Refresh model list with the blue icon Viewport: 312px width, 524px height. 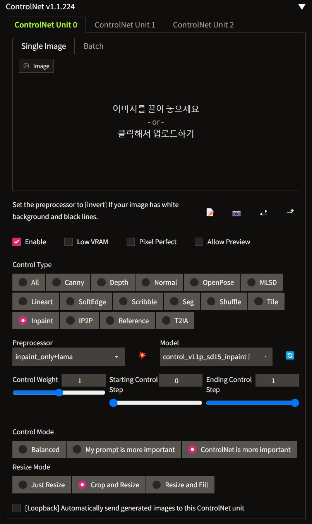(x=290, y=355)
